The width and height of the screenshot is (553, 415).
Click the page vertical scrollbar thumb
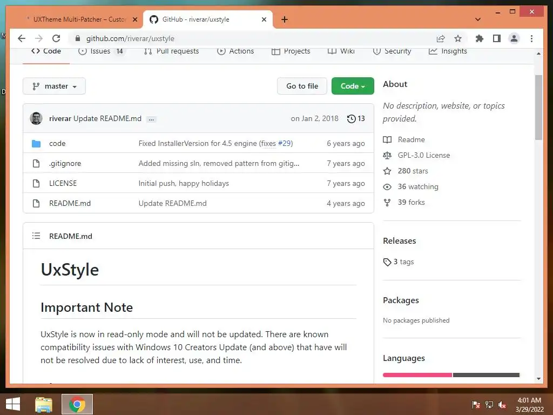coord(538,108)
